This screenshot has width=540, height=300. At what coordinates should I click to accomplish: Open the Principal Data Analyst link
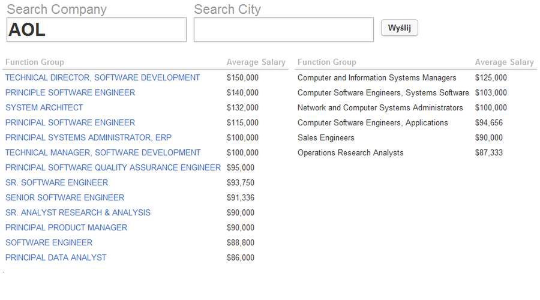[56, 257]
